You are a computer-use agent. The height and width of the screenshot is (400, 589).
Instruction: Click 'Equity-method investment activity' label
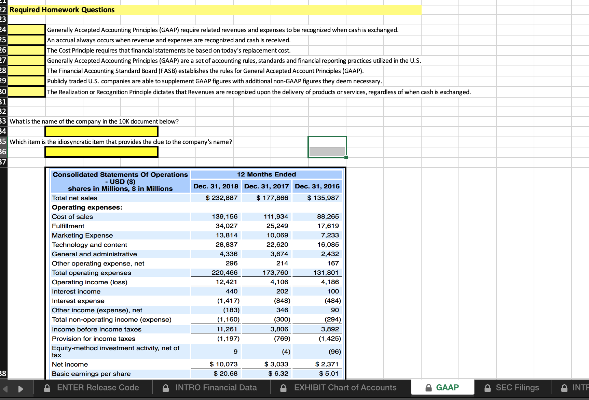115,351
